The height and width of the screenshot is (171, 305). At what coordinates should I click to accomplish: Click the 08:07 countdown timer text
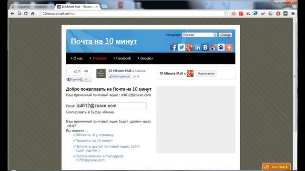[x=71, y=126]
